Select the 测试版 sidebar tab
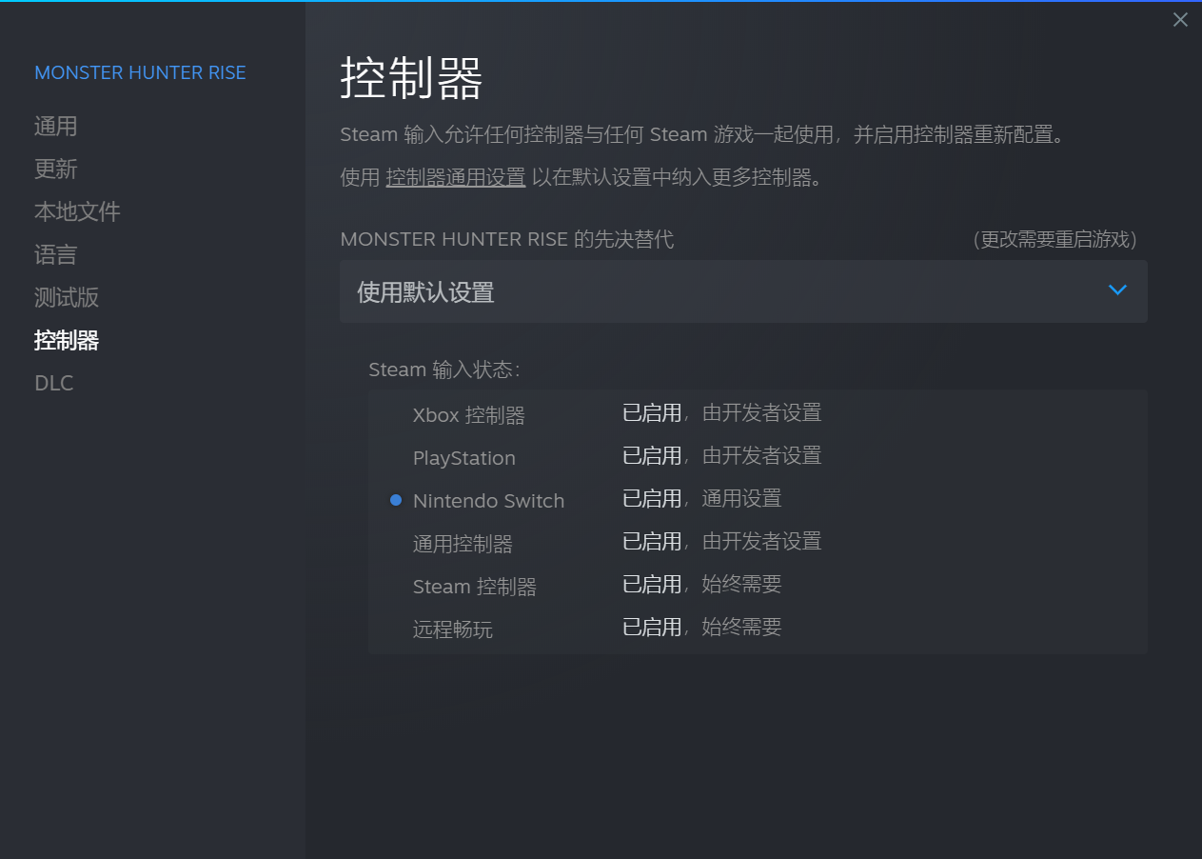 coord(67,297)
